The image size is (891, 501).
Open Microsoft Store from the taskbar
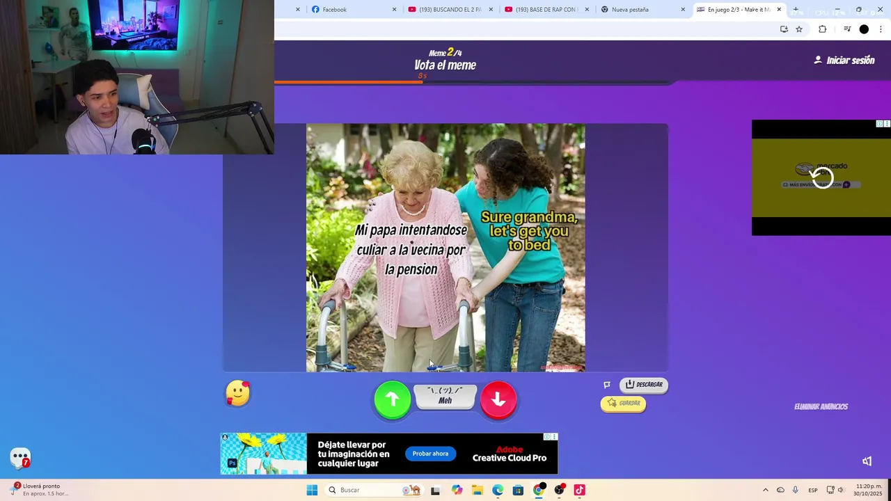point(518,490)
